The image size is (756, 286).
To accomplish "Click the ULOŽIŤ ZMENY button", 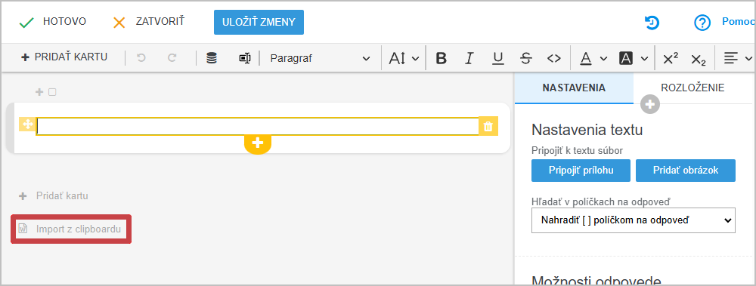I will pyautogui.click(x=259, y=22).
